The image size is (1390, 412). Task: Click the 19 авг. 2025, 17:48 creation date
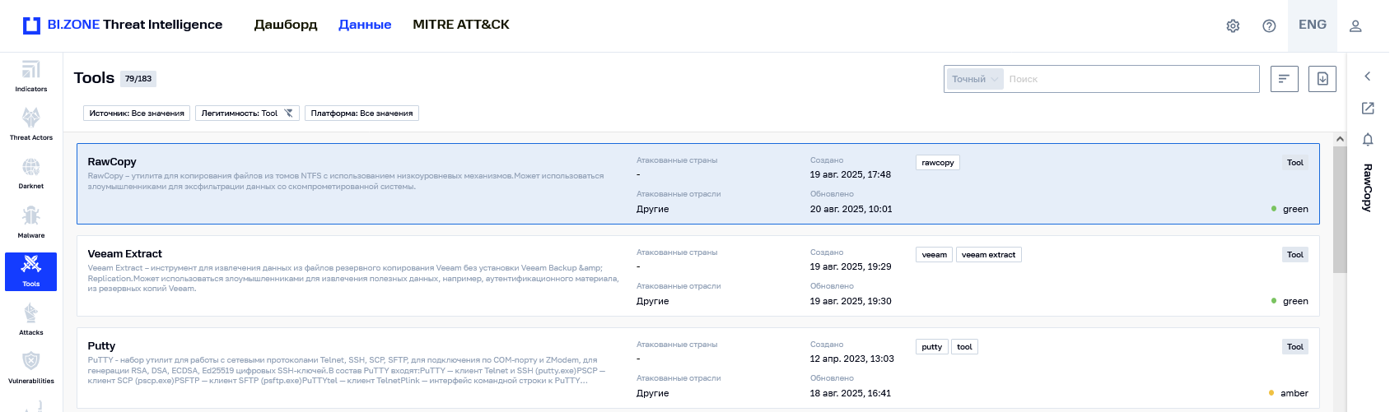[851, 174]
